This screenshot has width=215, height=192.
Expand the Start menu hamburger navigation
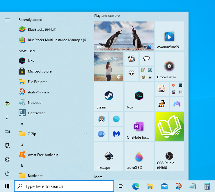pos(7,20)
